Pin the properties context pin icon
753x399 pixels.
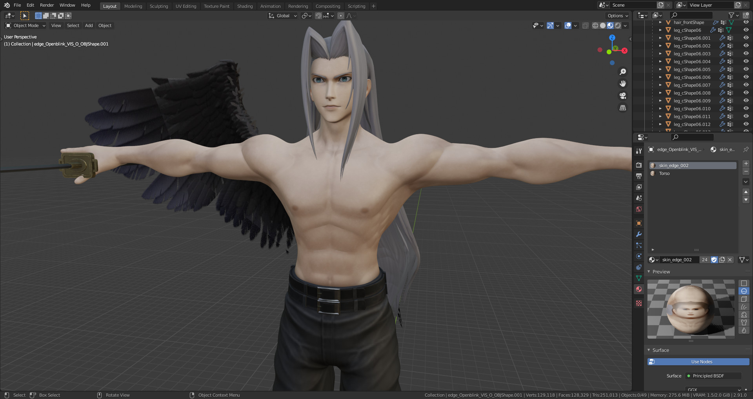[746, 149]
